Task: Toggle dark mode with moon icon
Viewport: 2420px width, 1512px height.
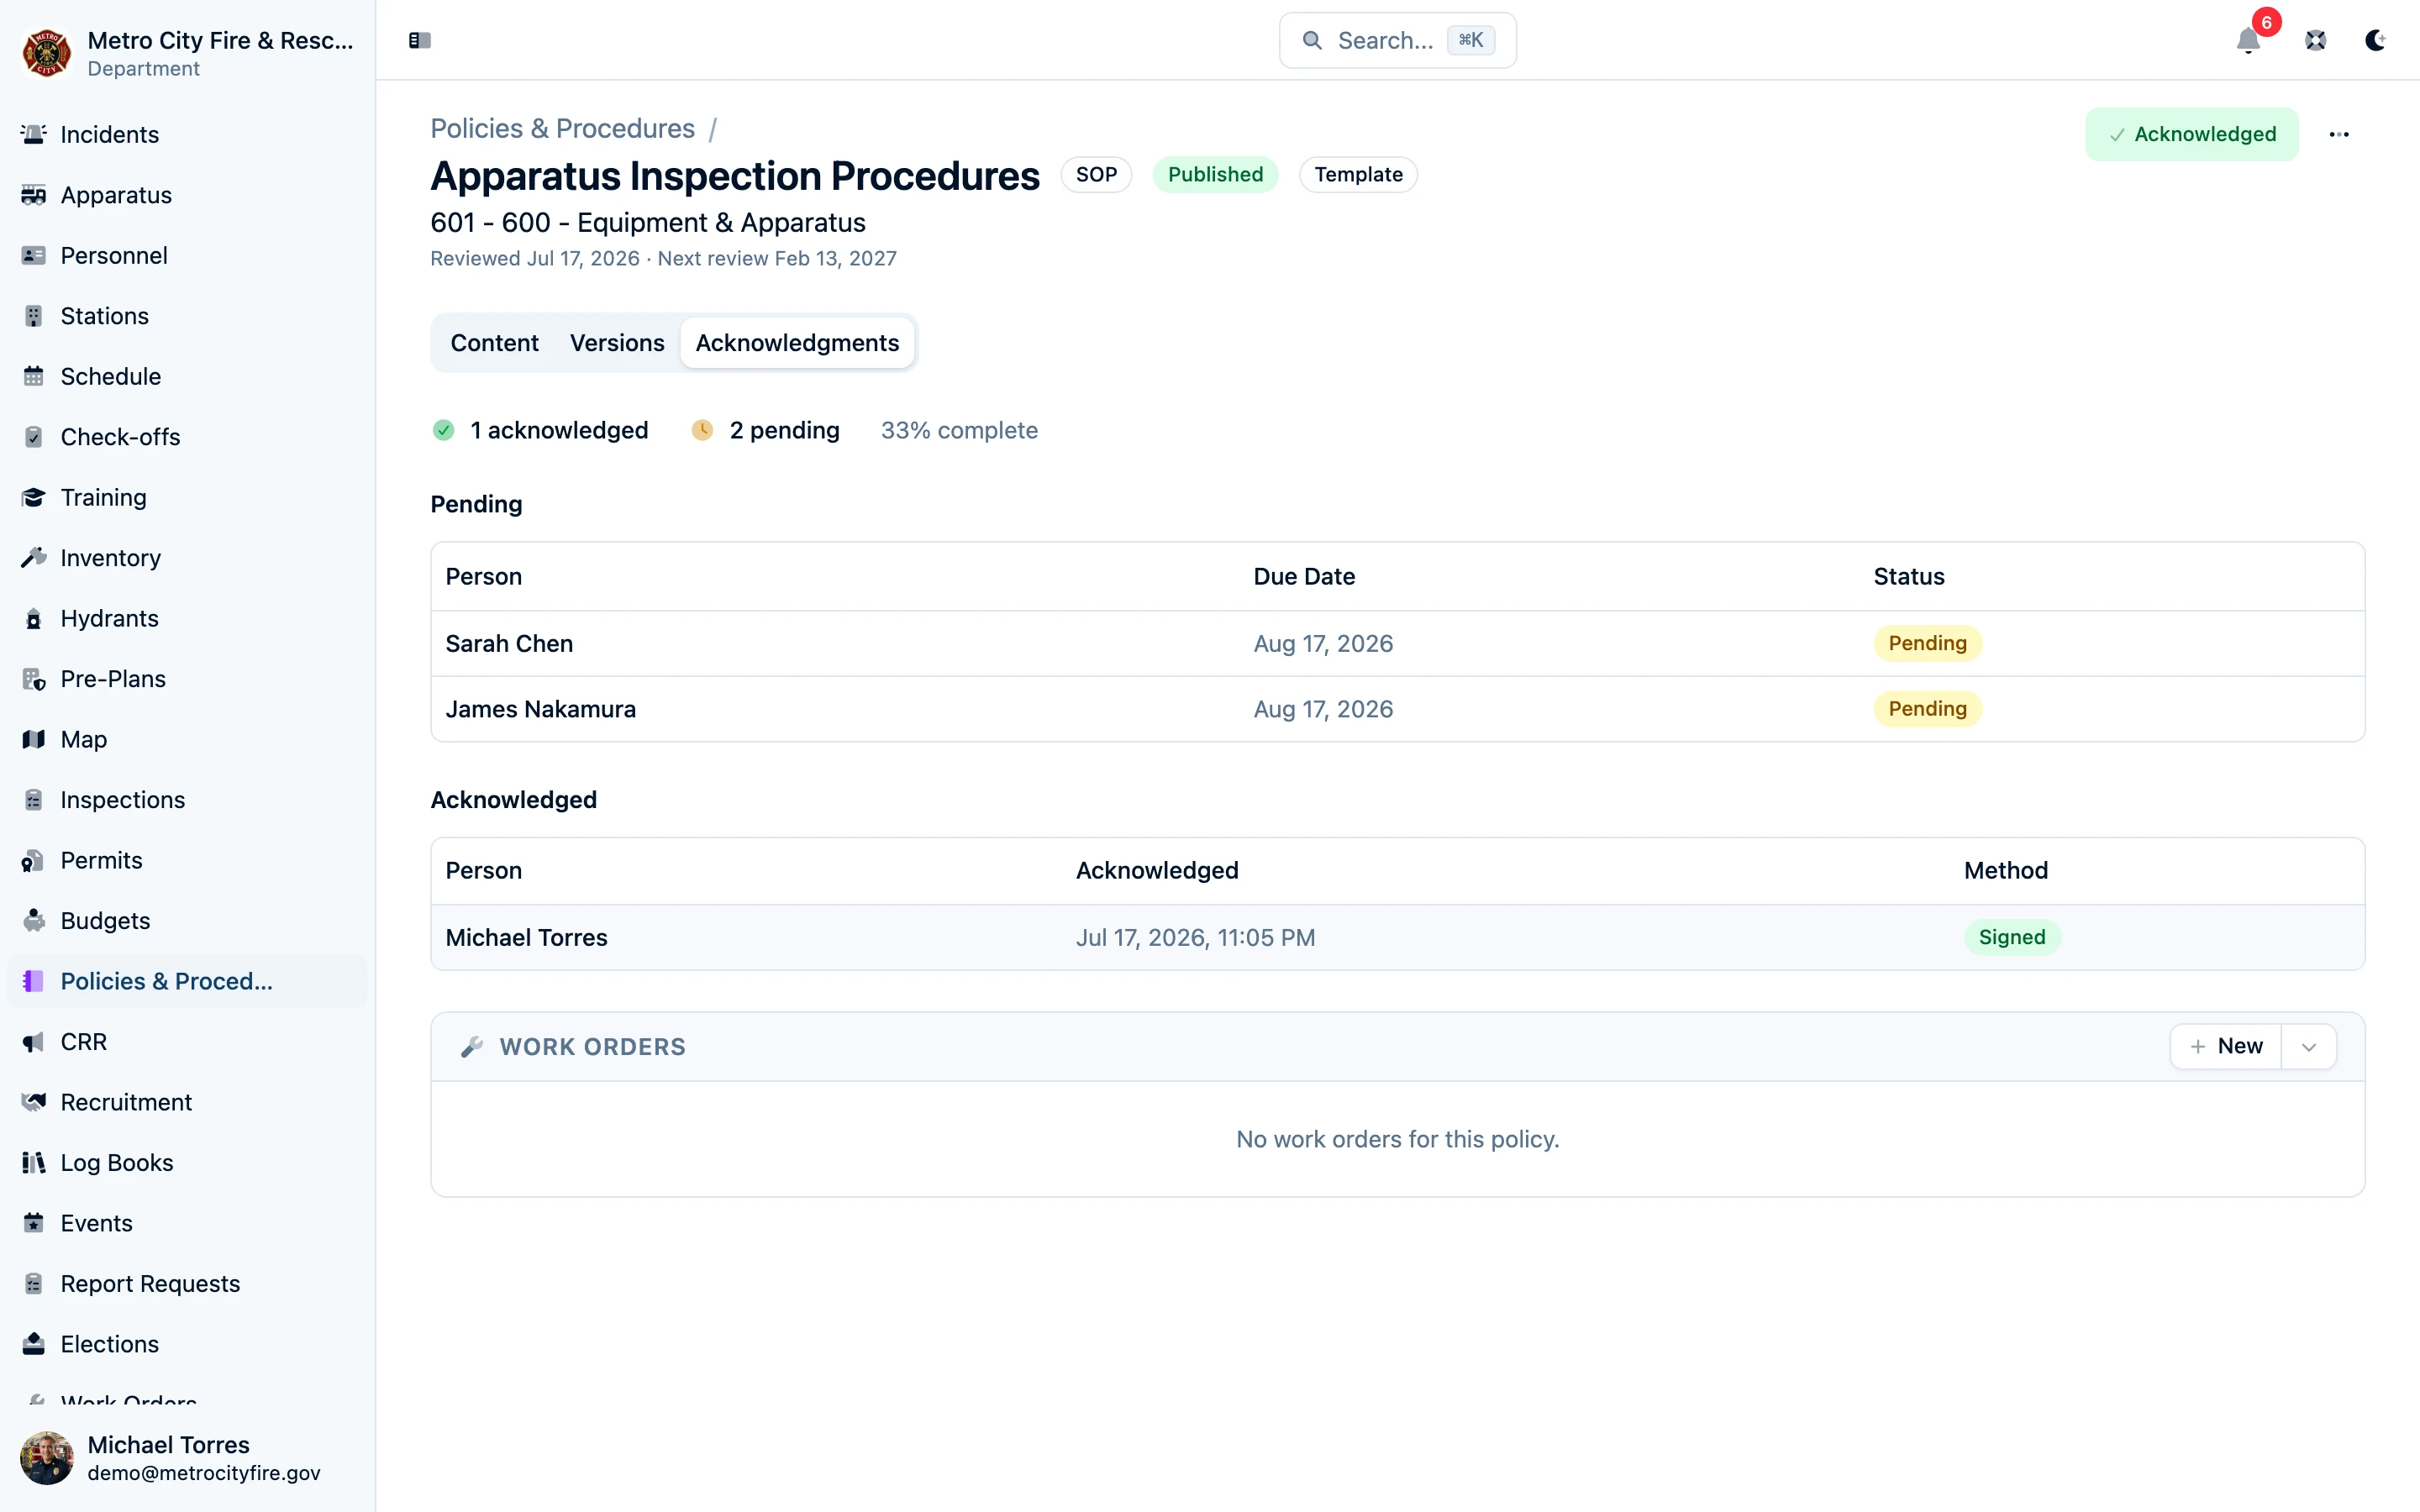Action: click(2375, 40)
